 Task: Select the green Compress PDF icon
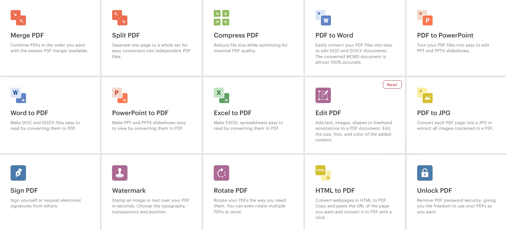pos(221,18)
